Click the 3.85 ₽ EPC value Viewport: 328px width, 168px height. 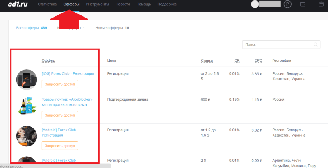(x=257, y=74)
